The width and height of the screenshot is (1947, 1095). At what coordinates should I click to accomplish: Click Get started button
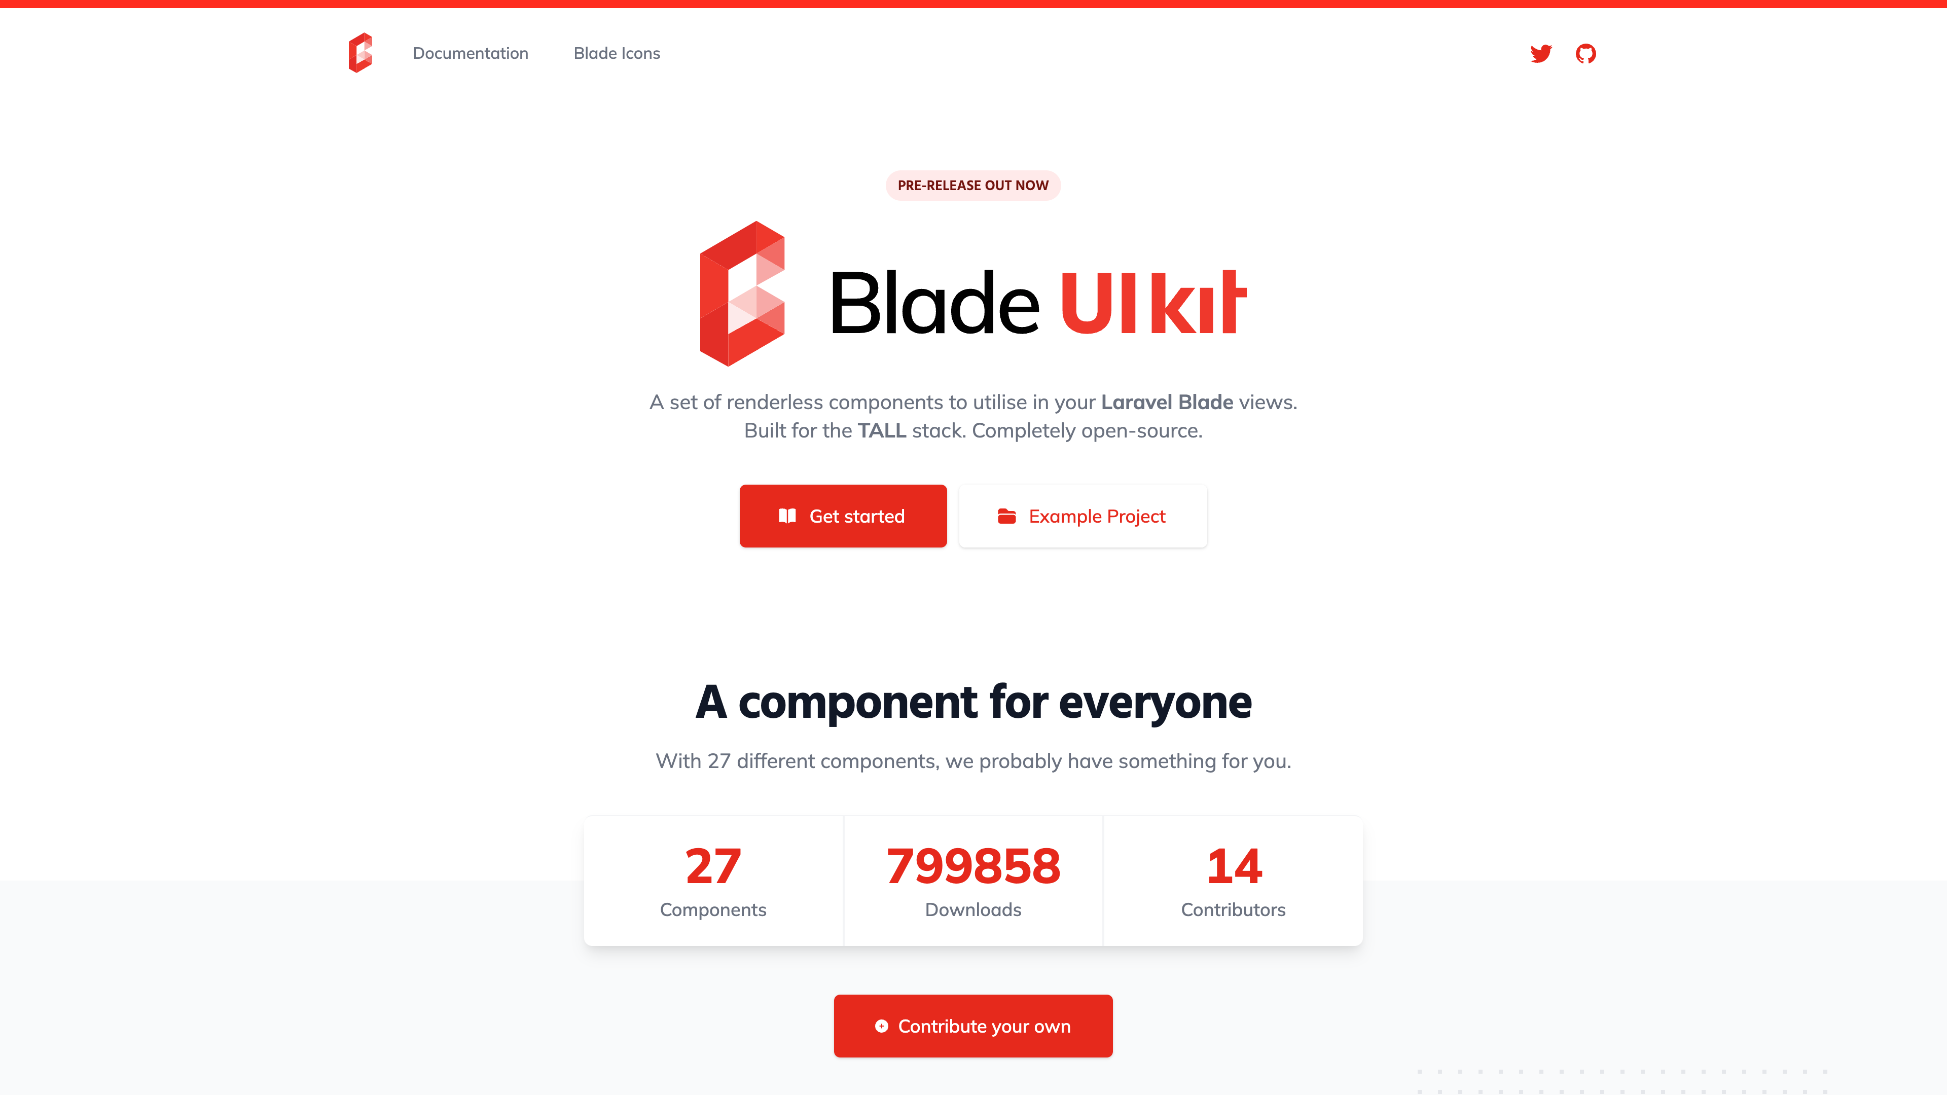coord(843,516)
